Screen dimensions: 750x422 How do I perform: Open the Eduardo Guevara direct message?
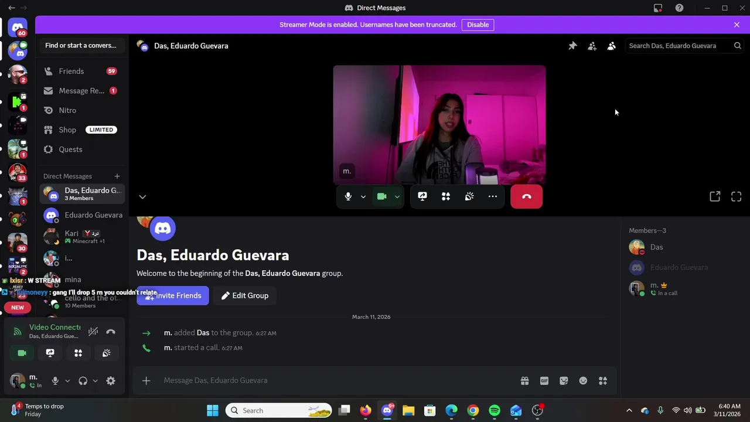(x=82, y=215)
